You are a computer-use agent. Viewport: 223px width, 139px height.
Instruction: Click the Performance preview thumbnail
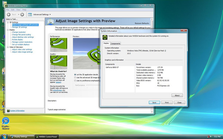59,45
